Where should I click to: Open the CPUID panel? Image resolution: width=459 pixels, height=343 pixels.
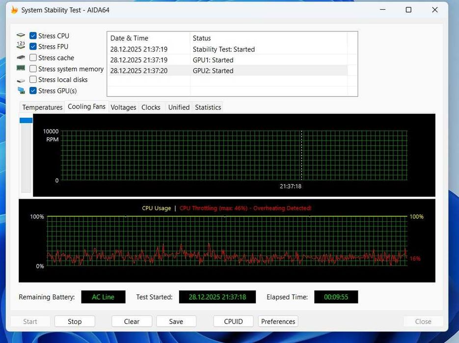pyautogui.click(x=233, y=321)
